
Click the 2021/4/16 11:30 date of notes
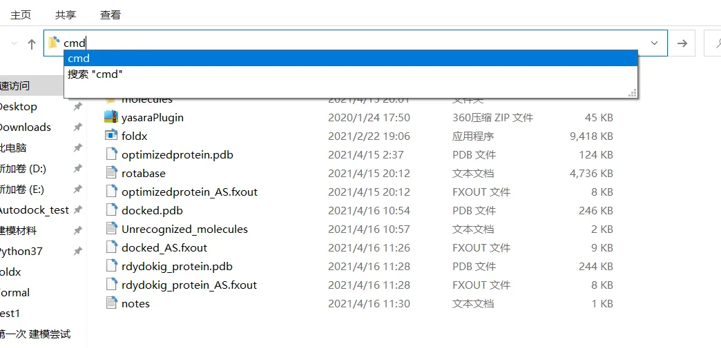[369, 303]
